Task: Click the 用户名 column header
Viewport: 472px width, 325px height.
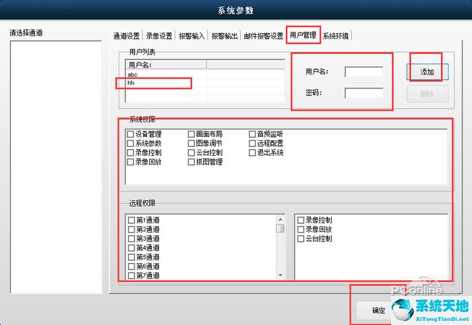Action: [x=166, y=65]
